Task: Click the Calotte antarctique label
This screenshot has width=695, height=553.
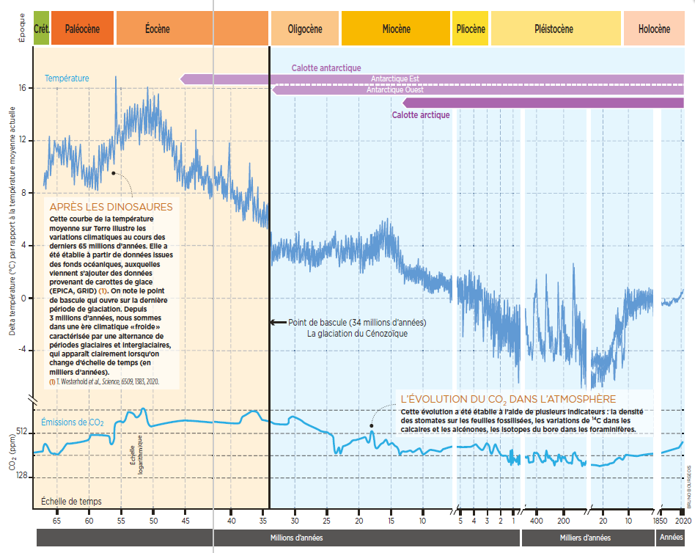Action: [326, 67]
